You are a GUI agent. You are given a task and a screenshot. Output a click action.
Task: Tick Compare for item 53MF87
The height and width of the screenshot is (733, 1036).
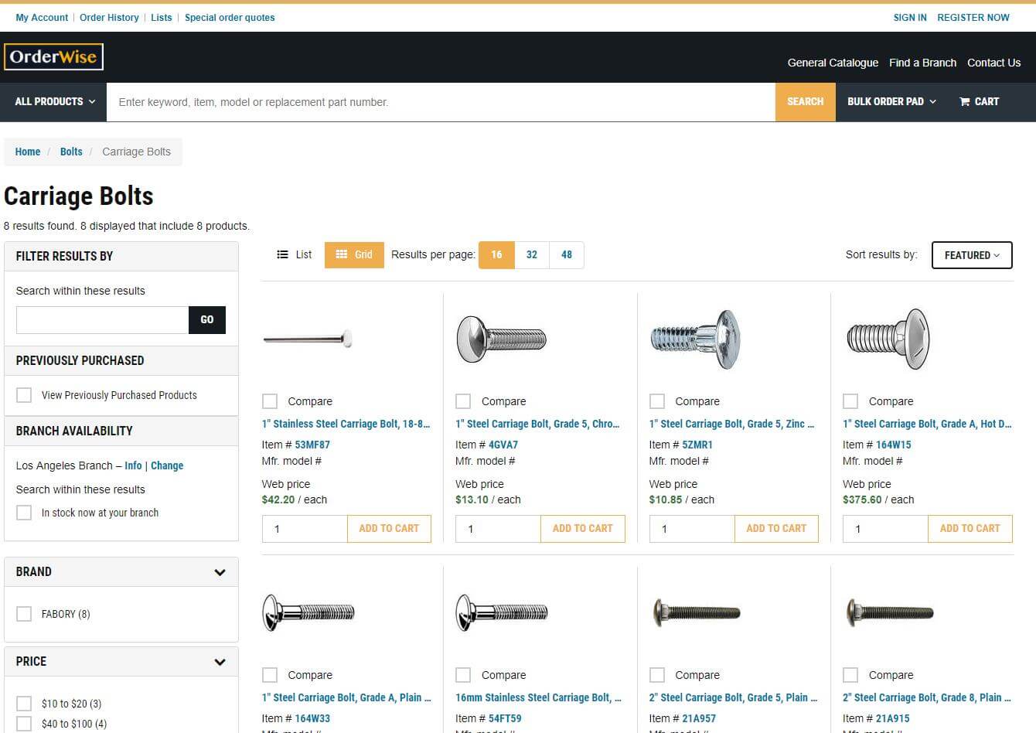tap(270, 401)
